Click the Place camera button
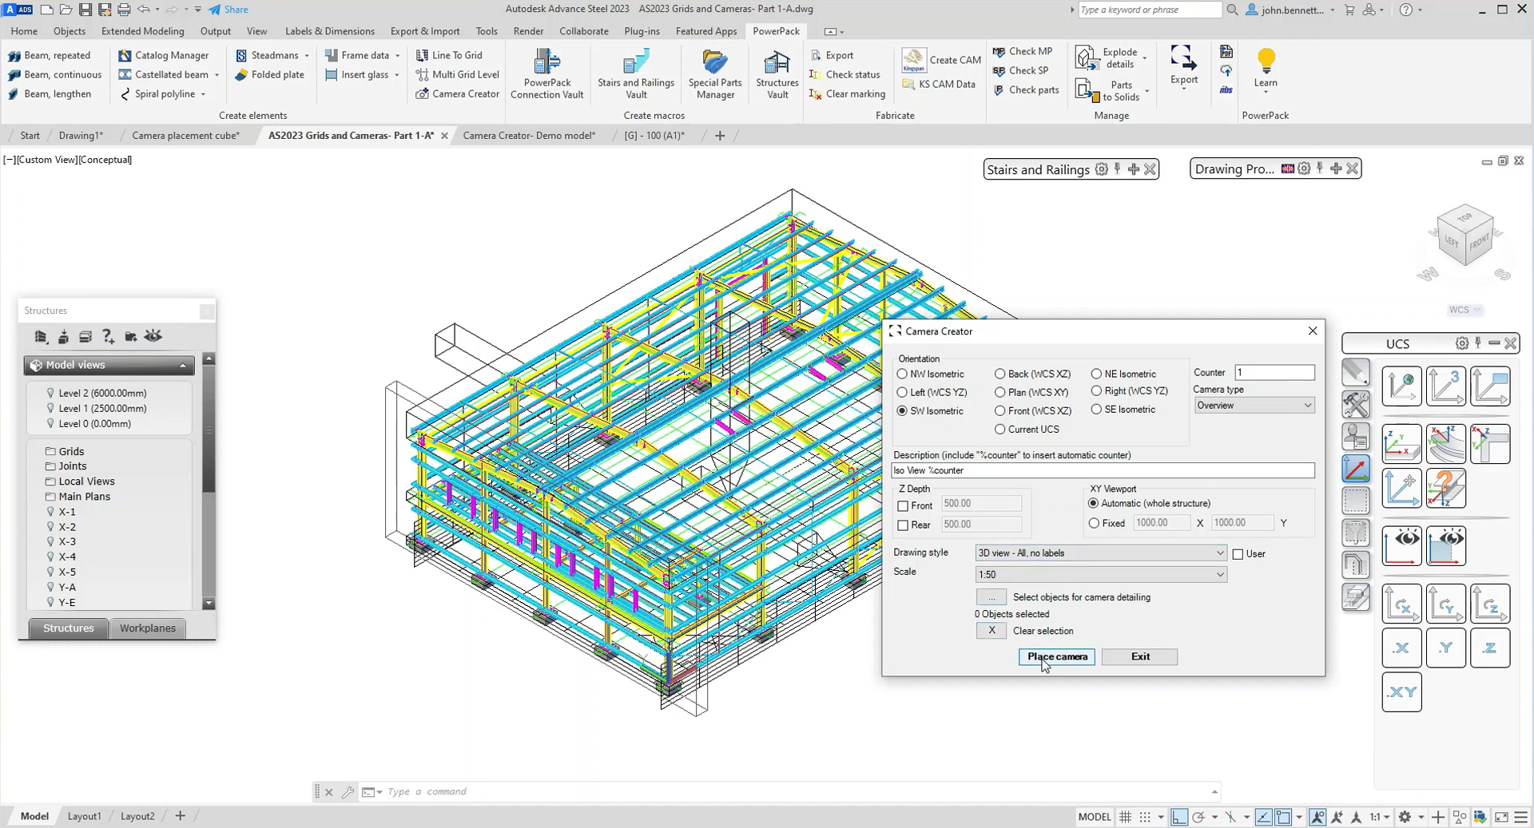1534x828 pixels. [1057, 656]
